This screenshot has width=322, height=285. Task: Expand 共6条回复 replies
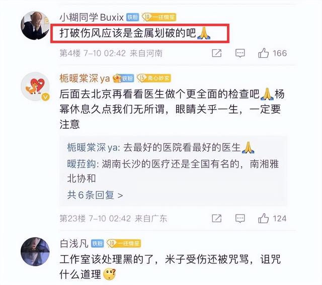pos(95,195)
